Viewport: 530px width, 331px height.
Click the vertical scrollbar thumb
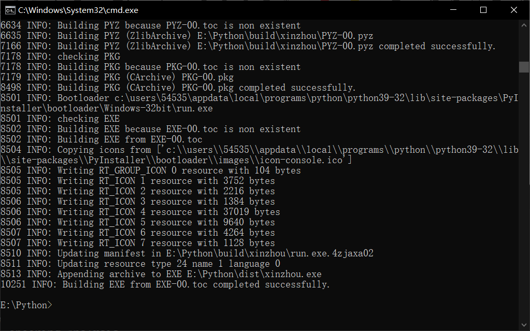pos(524,67)
